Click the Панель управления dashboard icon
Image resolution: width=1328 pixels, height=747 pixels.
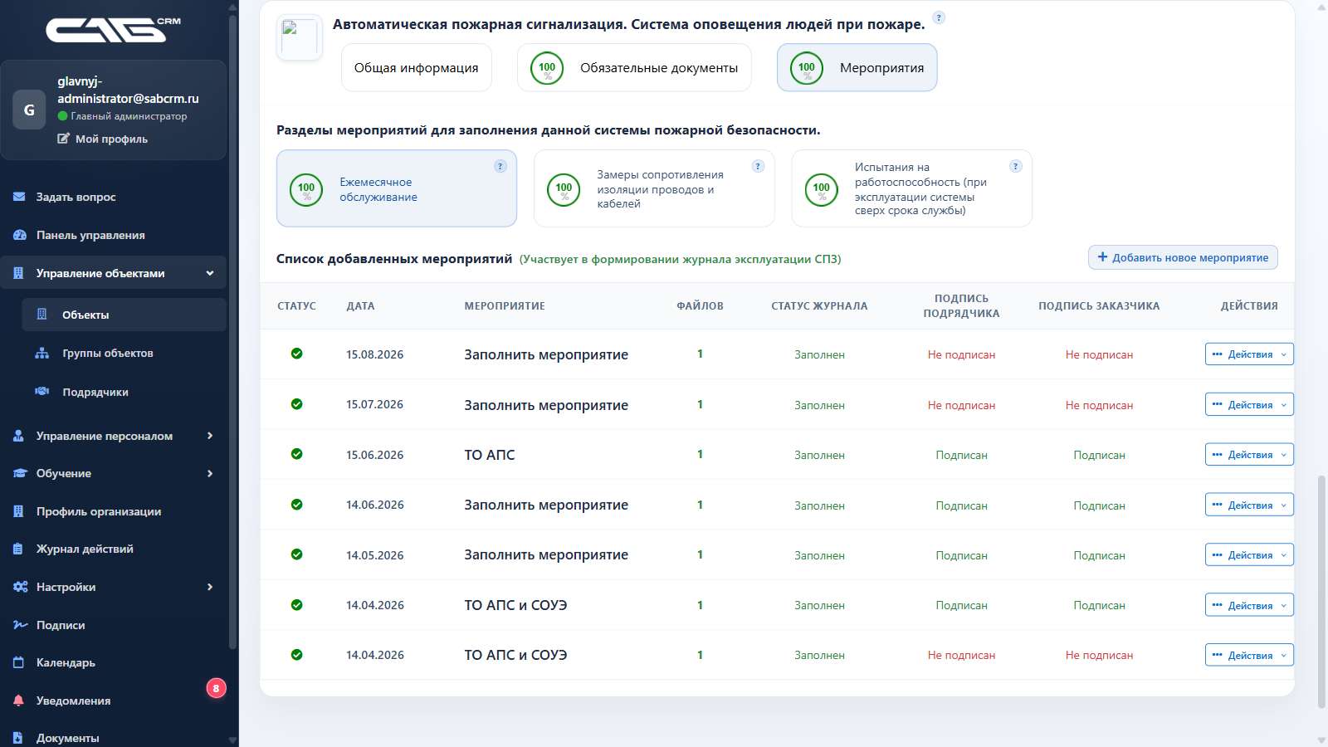coord(20,235)
